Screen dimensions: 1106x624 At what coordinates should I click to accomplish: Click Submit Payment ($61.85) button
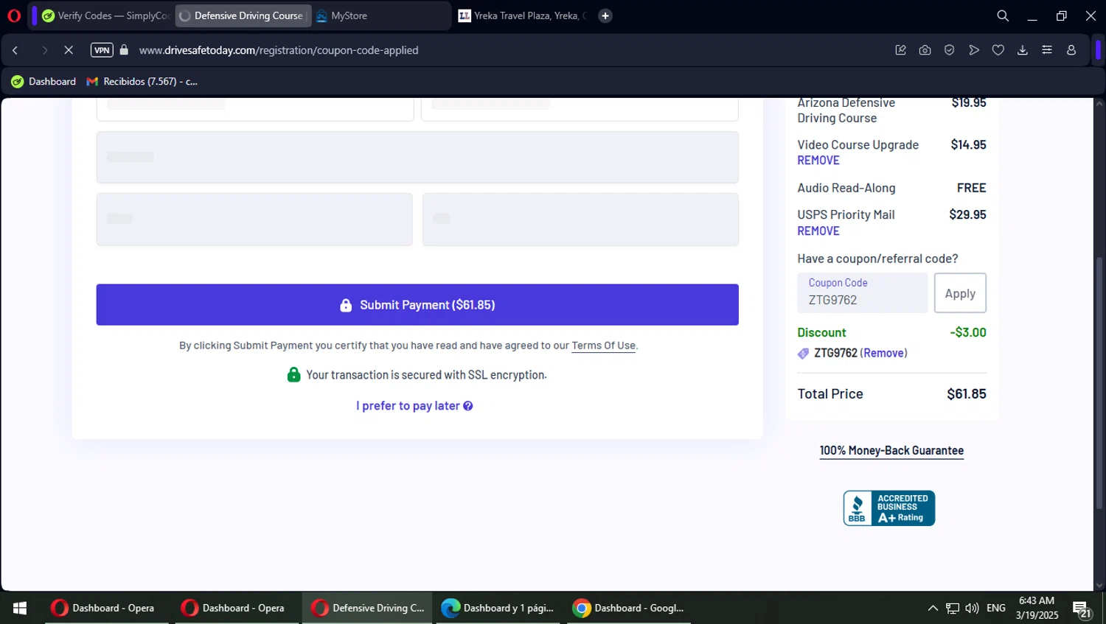click(417, 304)
